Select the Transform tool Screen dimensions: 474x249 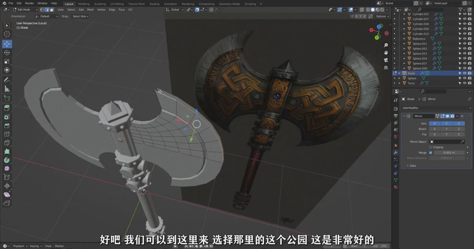click(x=7, y=70)
